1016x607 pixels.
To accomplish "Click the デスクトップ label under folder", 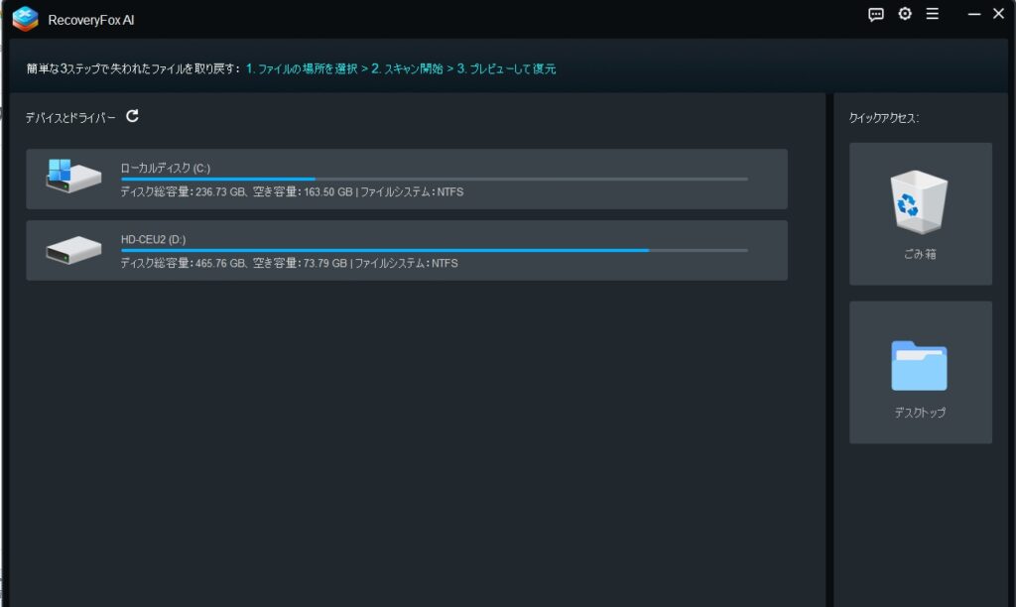I will click(920, 413).
